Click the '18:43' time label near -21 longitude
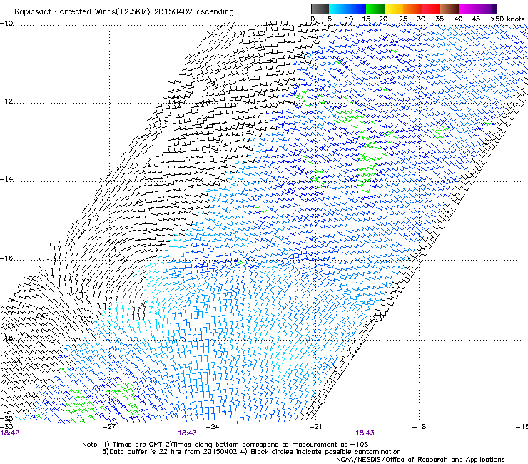This screenshot has height=464, width=528. point(365,433)
